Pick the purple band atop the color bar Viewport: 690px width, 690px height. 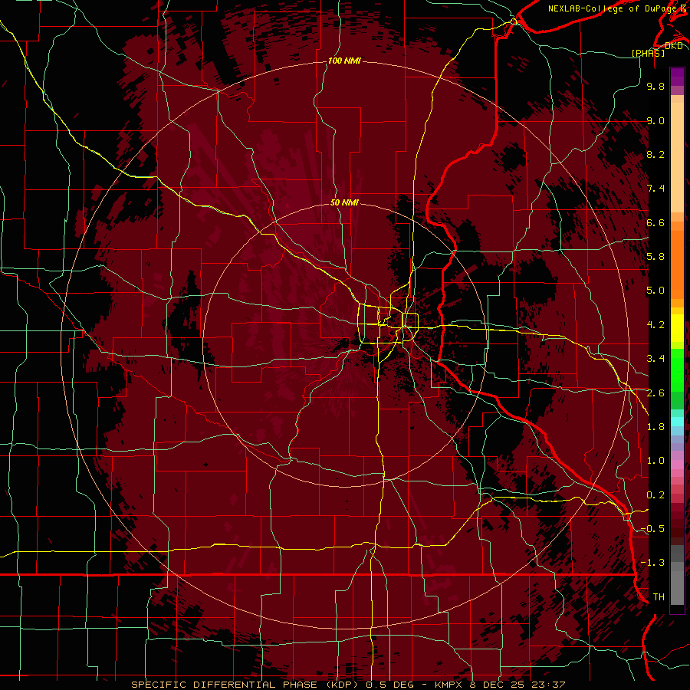[x=677, y=77]
